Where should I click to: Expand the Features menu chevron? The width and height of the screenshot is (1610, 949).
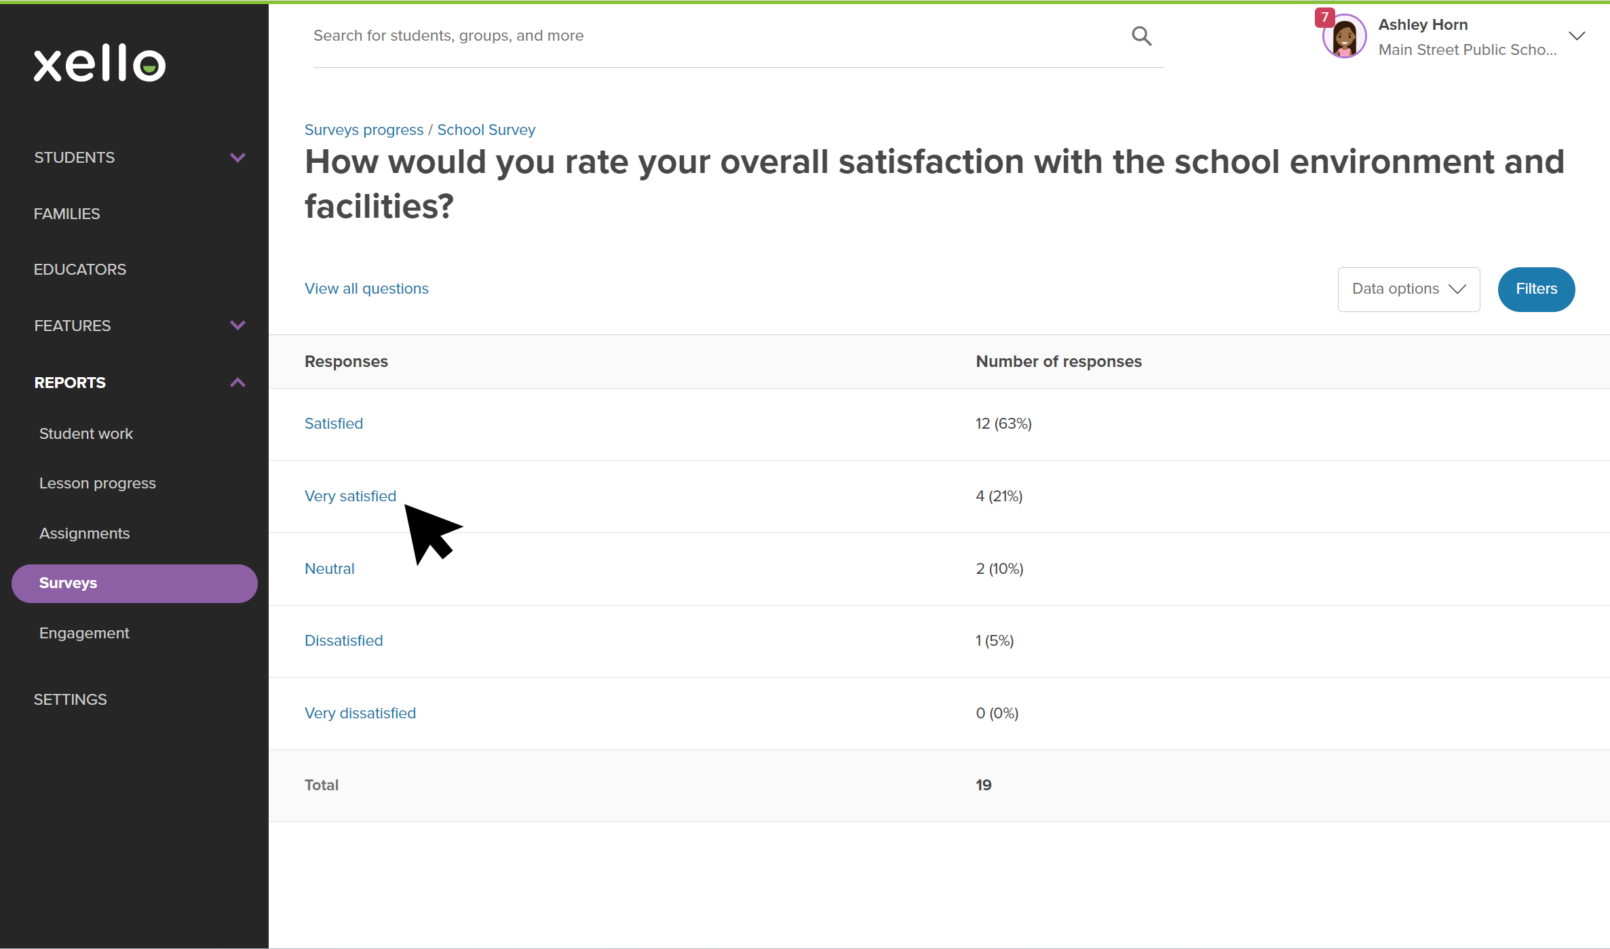click(237, 326)
